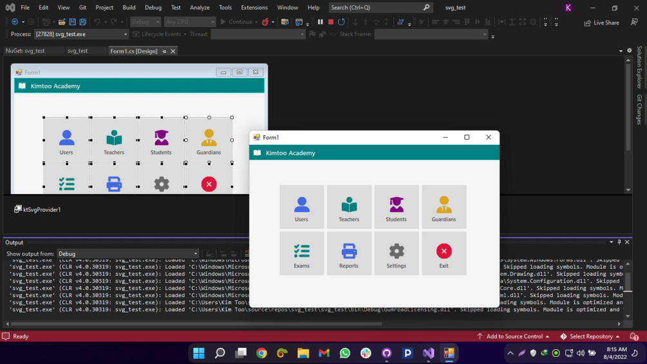Open the document tab list dropdown arrow
The image size is (647, 364).
[x=621, y=51]
